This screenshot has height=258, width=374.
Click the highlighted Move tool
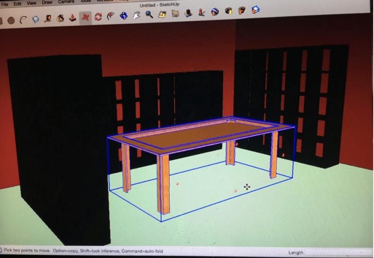coord(85,18)
